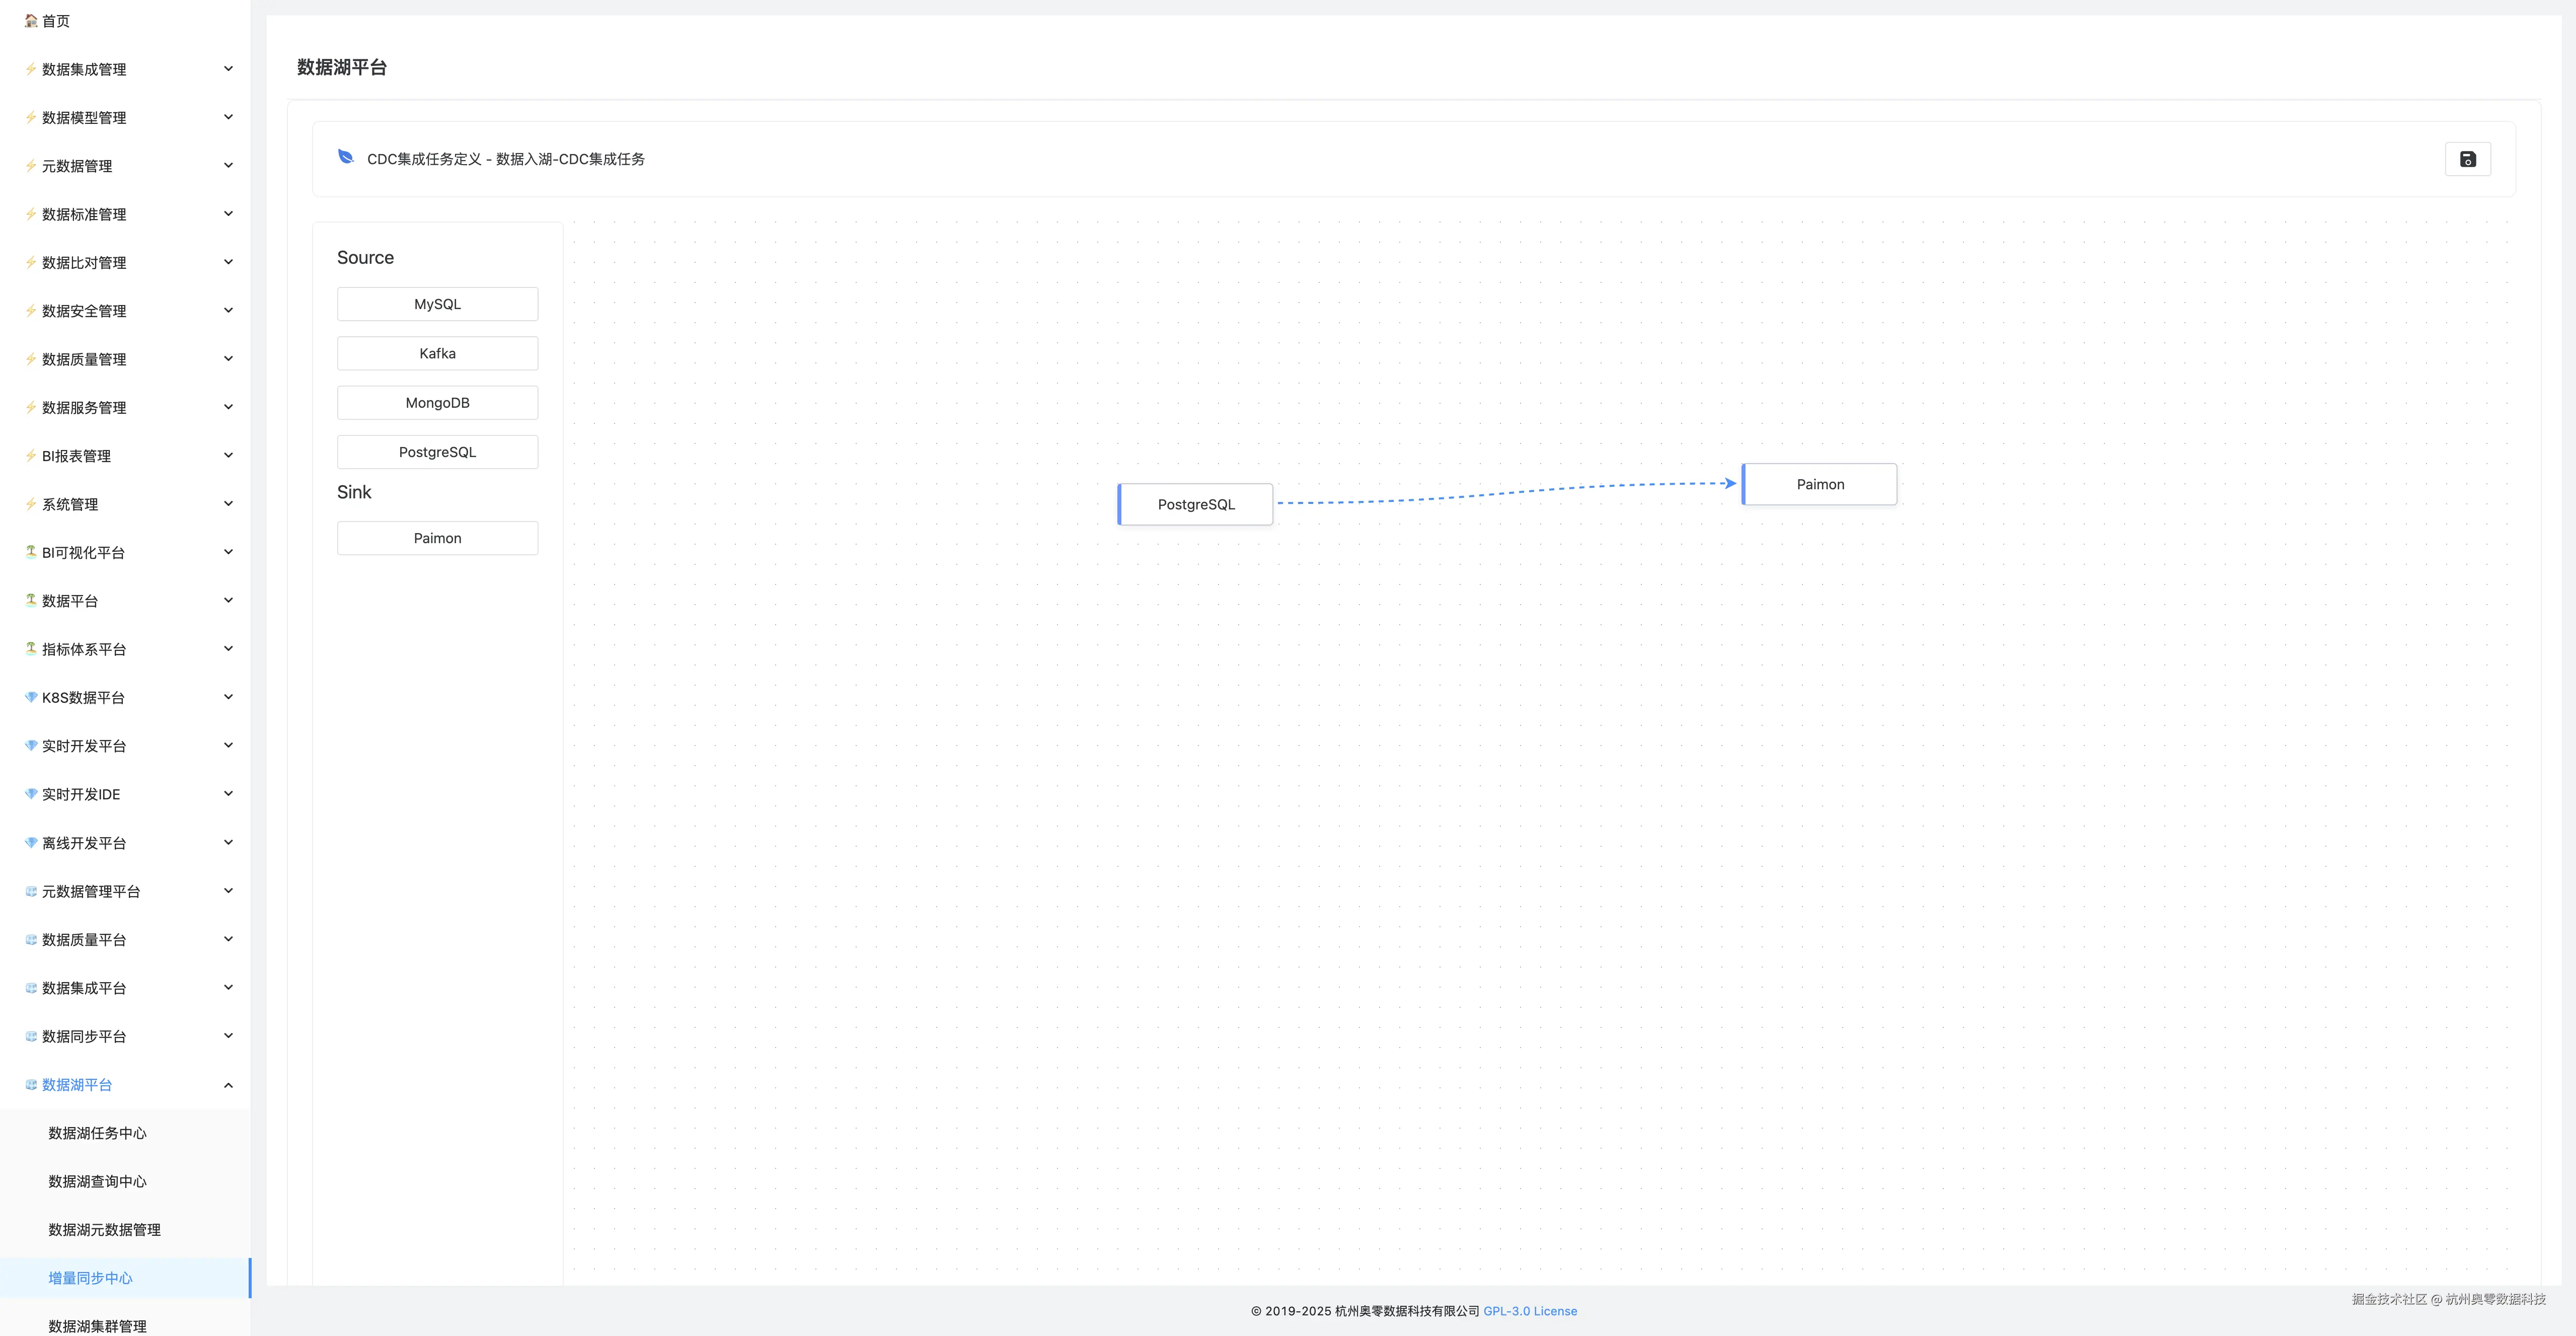The height and width of the screenshot is (1336, 2576).
Task: Click the home icon next to 首页
Action: pyautogui.click(x=31, y=20)
